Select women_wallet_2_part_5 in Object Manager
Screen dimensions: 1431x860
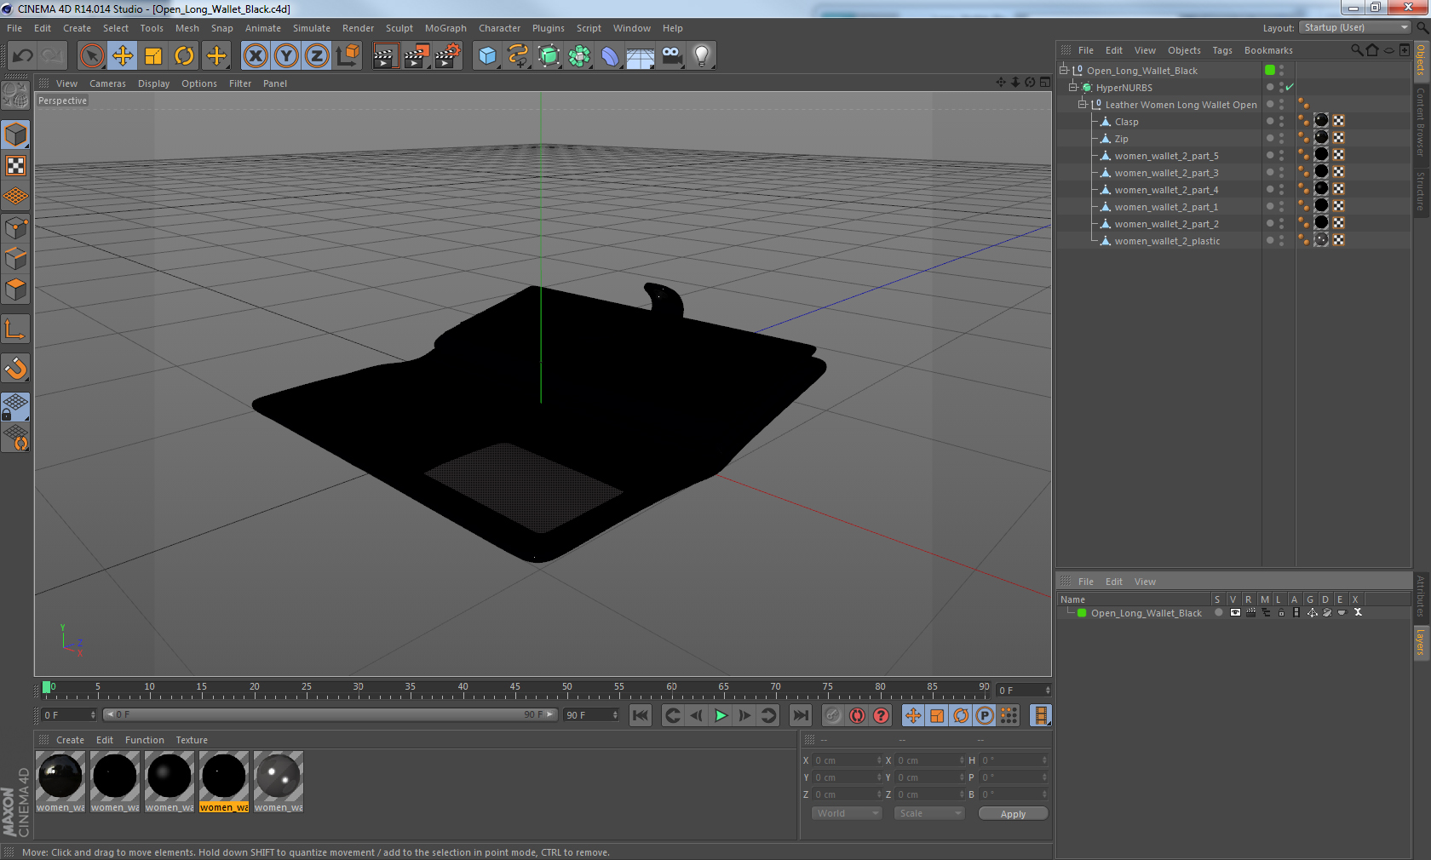(x=1166, y=156)
